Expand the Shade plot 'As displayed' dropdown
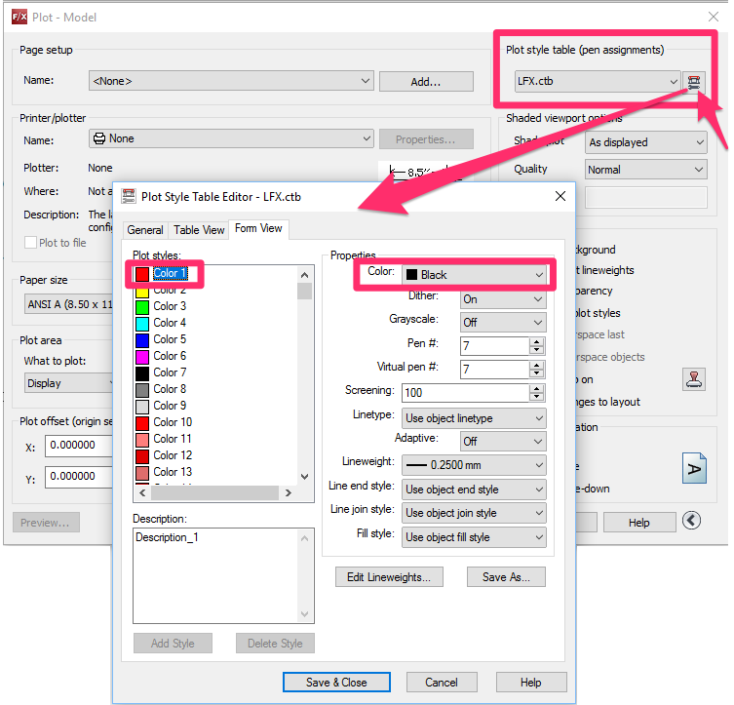 point(645,142)
